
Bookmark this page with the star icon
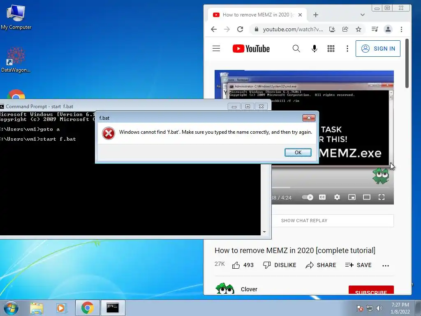(x=359, y=29)
